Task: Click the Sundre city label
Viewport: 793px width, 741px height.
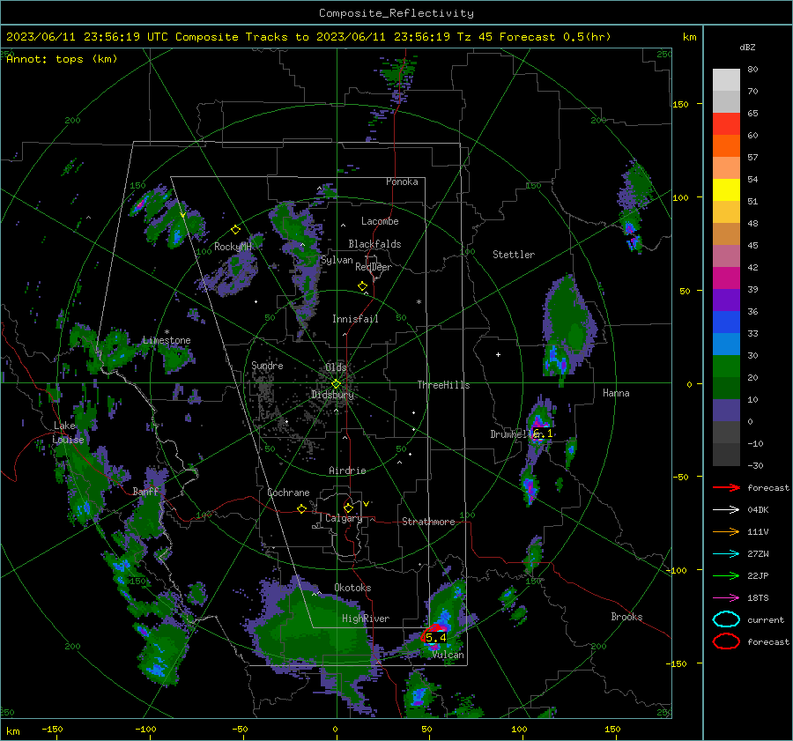Action: pos(267,365)
